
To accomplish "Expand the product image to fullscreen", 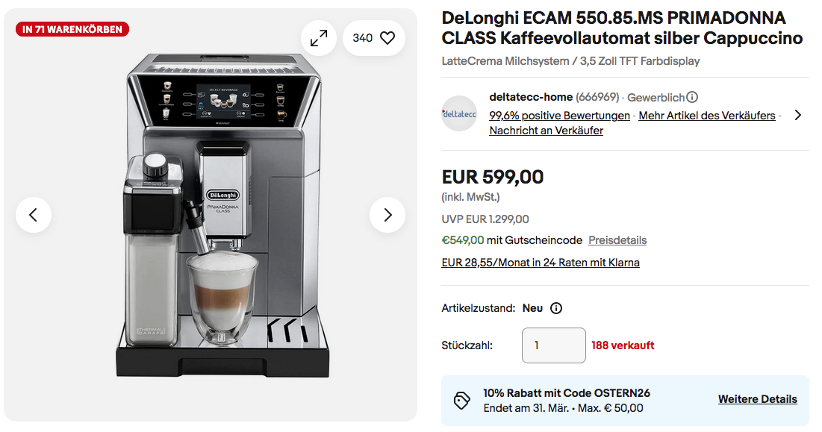I will click(x=319, y=38).
